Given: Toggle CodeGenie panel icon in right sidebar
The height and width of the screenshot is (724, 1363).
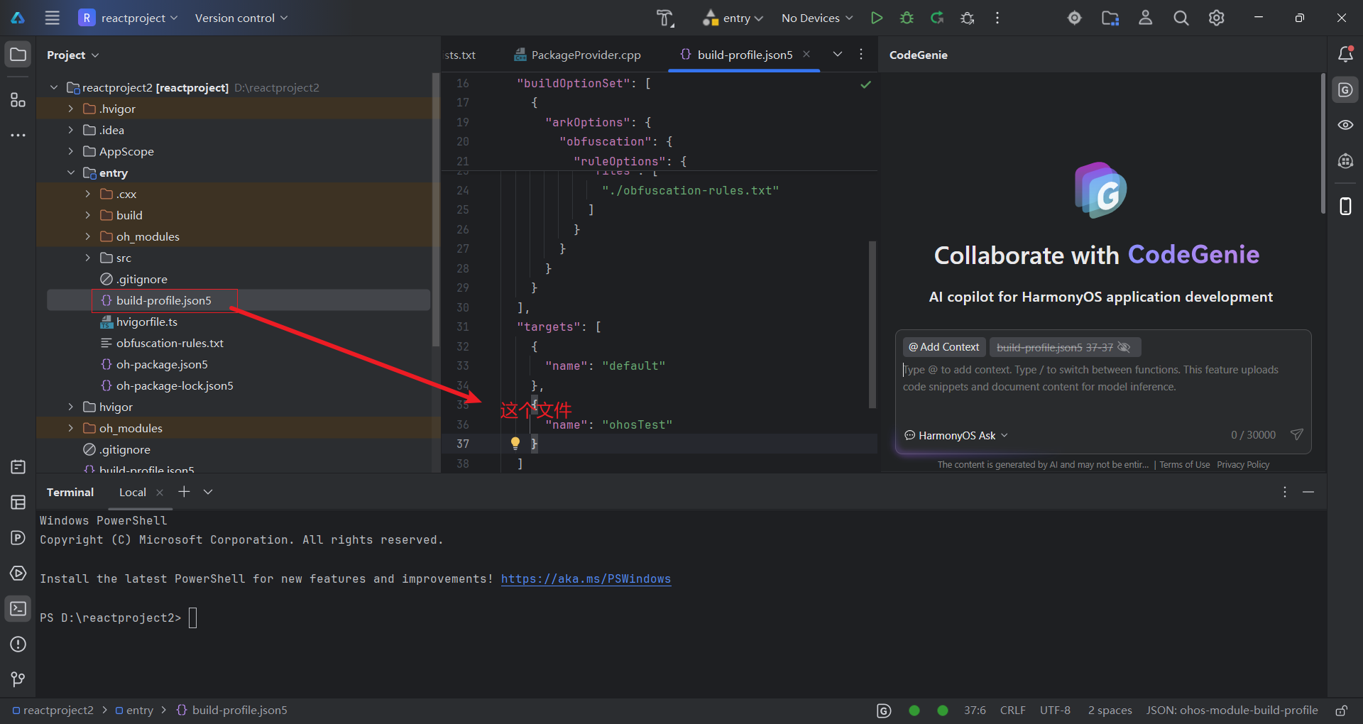Looking at the screenshot, I should click(x=1345, y=90).
